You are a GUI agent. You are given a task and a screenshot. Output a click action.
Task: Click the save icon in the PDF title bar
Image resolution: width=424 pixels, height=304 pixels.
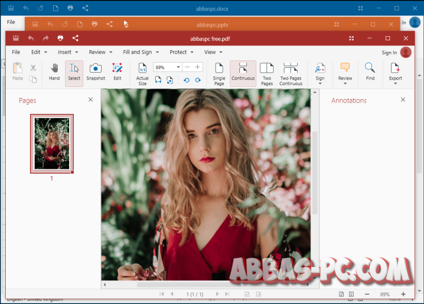coord(16,38)
